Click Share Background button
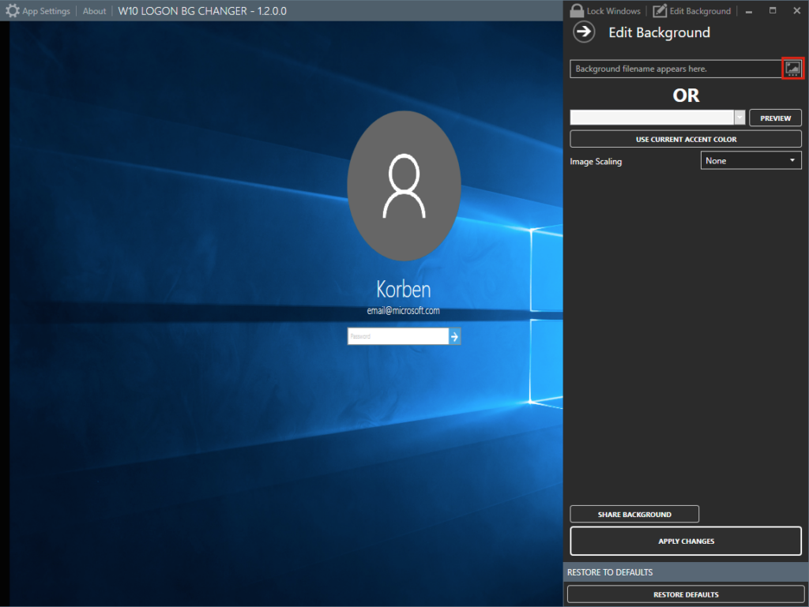Image resolution: width=809 pixels, height=607 pixels. coord(634,514)
